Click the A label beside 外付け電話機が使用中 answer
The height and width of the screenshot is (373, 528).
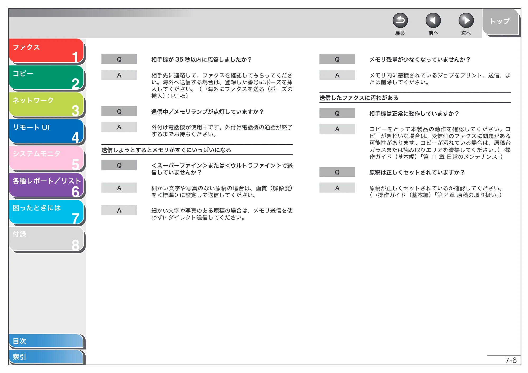119,127
